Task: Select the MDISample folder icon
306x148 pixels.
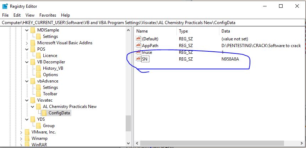Action: (x=33, y=30)
